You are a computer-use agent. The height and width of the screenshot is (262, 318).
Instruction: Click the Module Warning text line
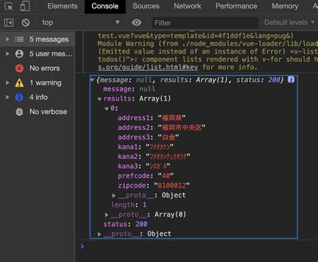(208, 44)
